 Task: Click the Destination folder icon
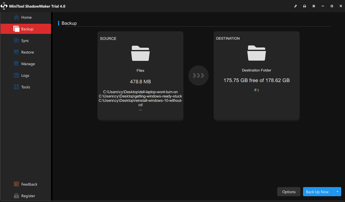257,53
